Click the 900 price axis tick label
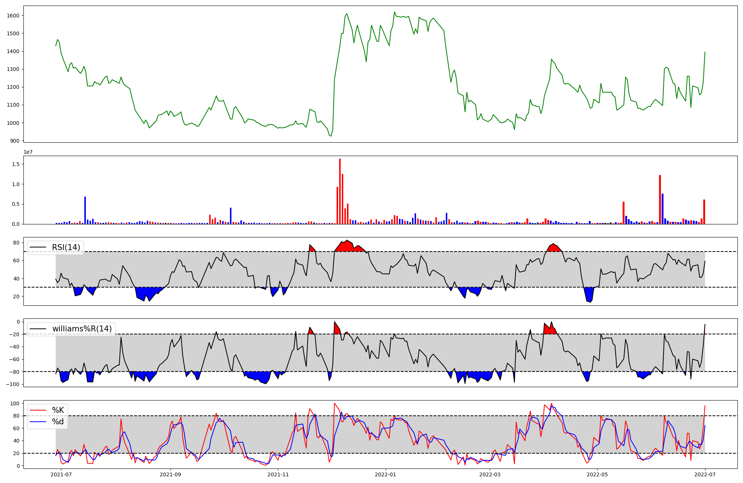 tap(14, 141)
